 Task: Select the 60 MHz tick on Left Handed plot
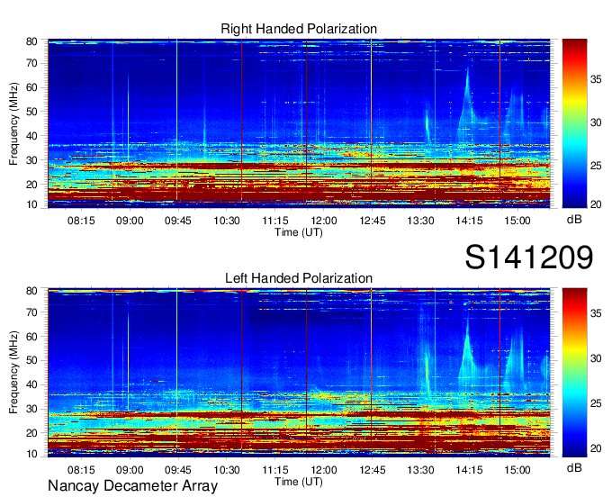coord(31,337)
